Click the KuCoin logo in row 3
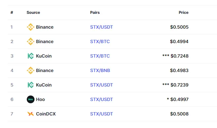217x128 pixels. click(x=30, y=56)
